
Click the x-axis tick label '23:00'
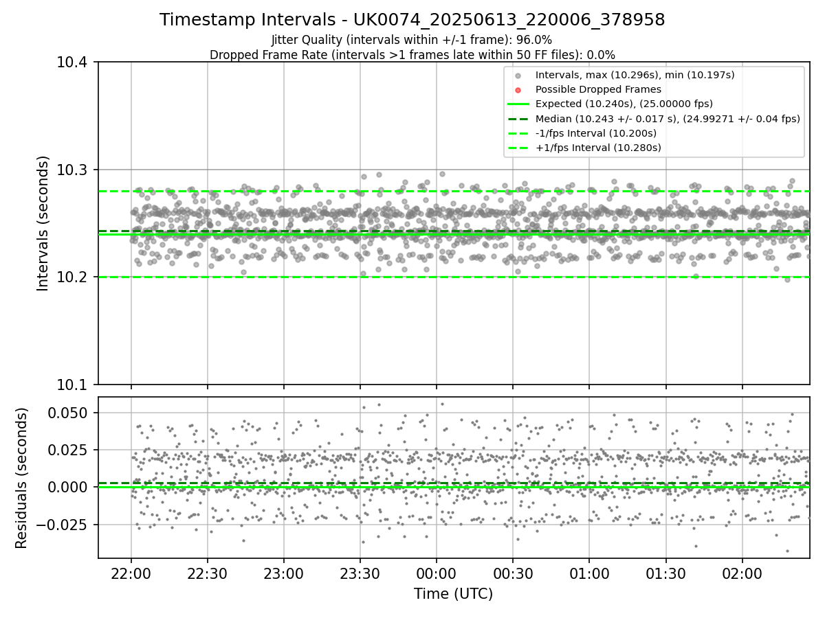click(x=284, y=574)
